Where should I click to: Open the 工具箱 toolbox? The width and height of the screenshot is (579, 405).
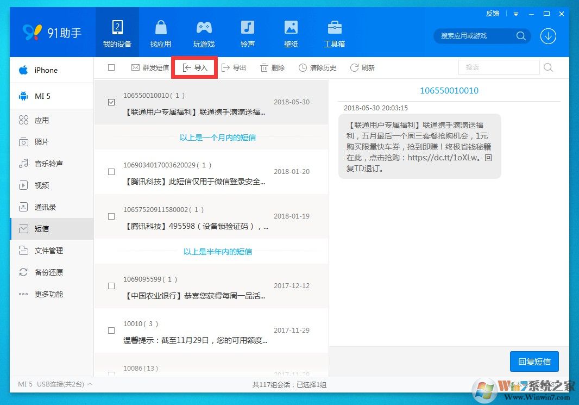pyautogui.click(x=334, y=33)
